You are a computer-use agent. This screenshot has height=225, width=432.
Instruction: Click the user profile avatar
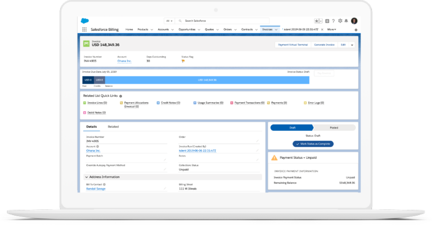(354, 21)
